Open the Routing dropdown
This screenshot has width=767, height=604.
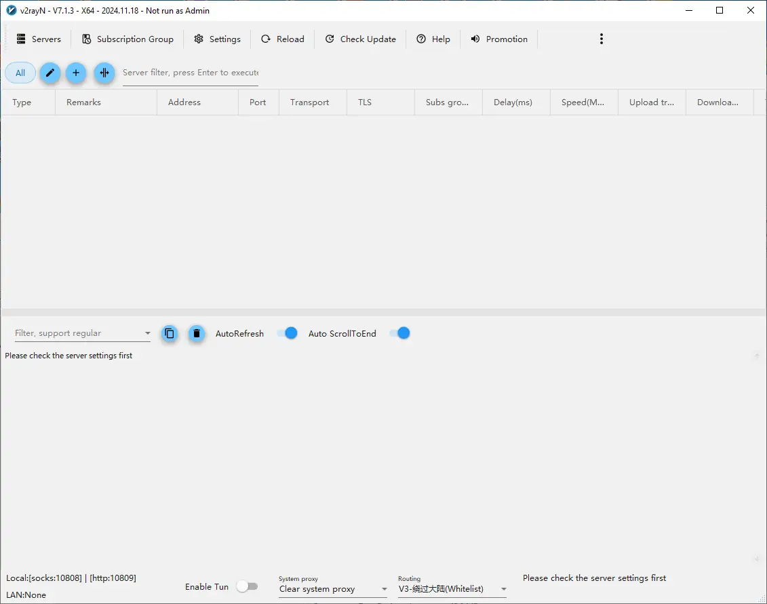click(452, 589)
